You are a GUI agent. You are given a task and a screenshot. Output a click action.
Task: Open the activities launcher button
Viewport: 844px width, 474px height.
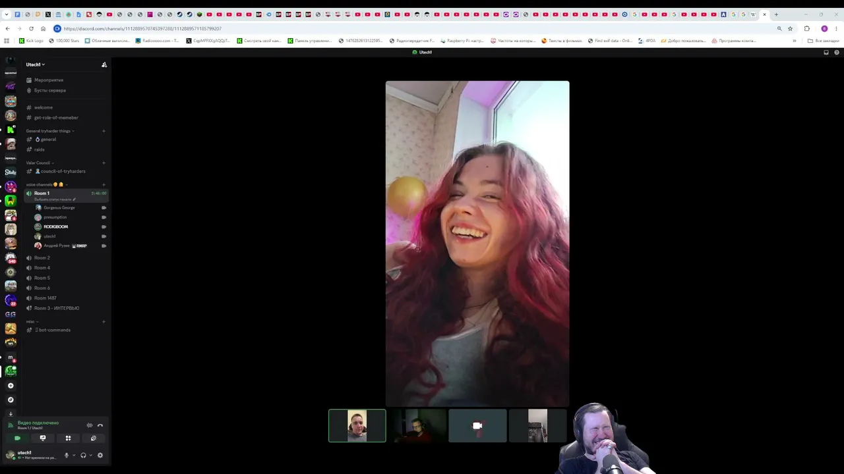tap(68, 438)
